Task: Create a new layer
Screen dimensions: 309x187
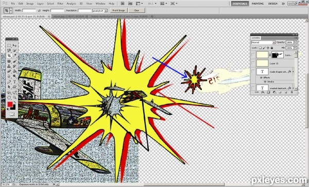Action: point(286,92)
